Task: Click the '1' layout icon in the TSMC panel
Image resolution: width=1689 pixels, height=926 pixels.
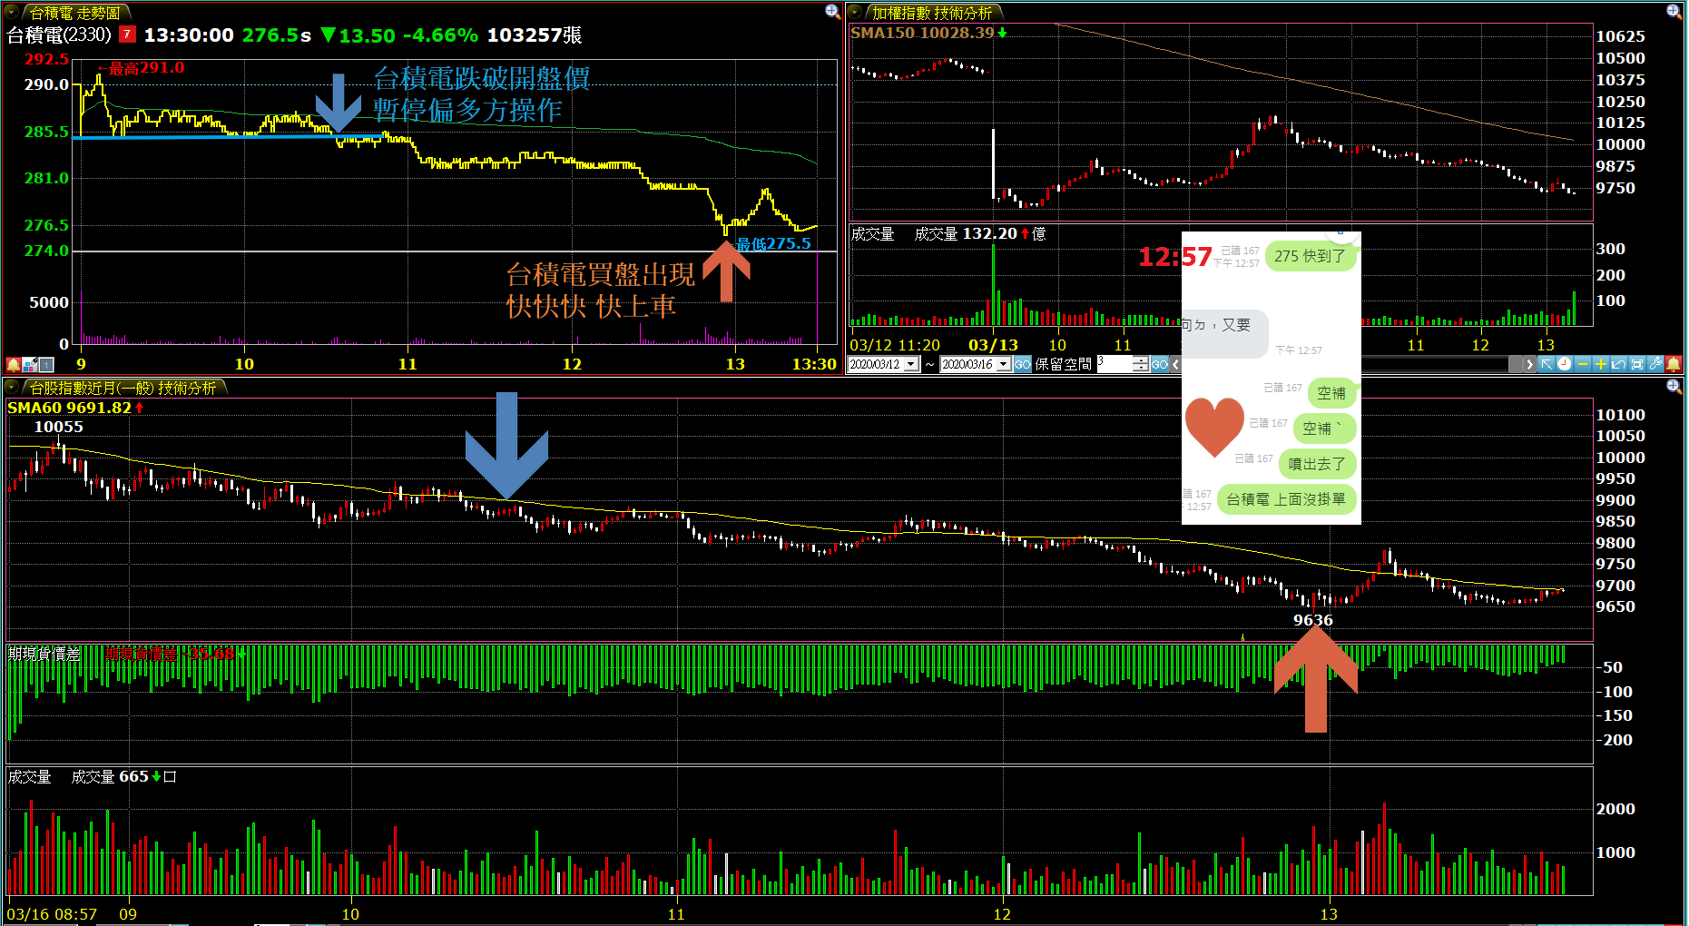Action: pos(46,365)
